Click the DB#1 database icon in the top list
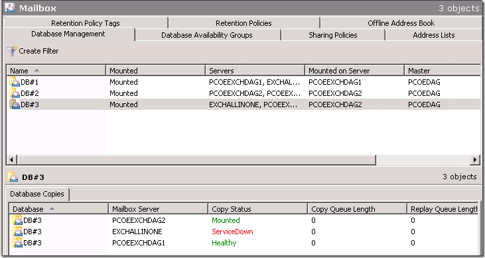Image resolution: width=485 pixels, height=258 pixels. (x=14, y=82)
